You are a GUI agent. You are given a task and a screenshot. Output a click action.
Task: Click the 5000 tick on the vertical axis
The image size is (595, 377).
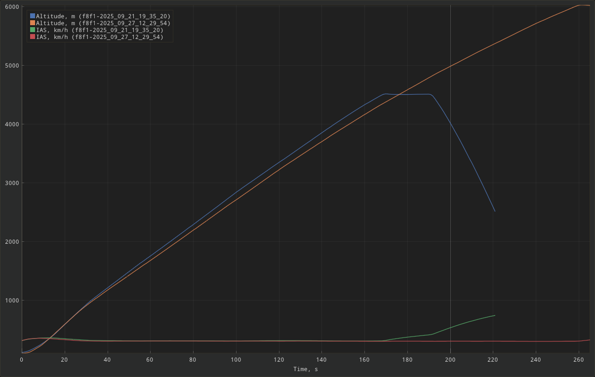pos(11,66)
